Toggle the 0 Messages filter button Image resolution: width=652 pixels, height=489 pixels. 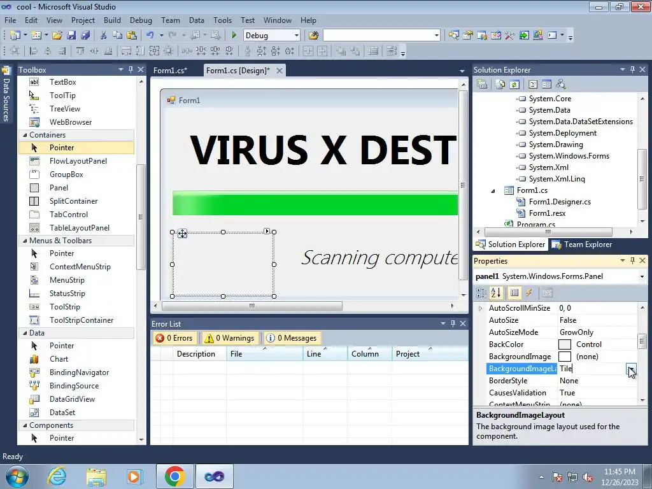pos(292,338)
